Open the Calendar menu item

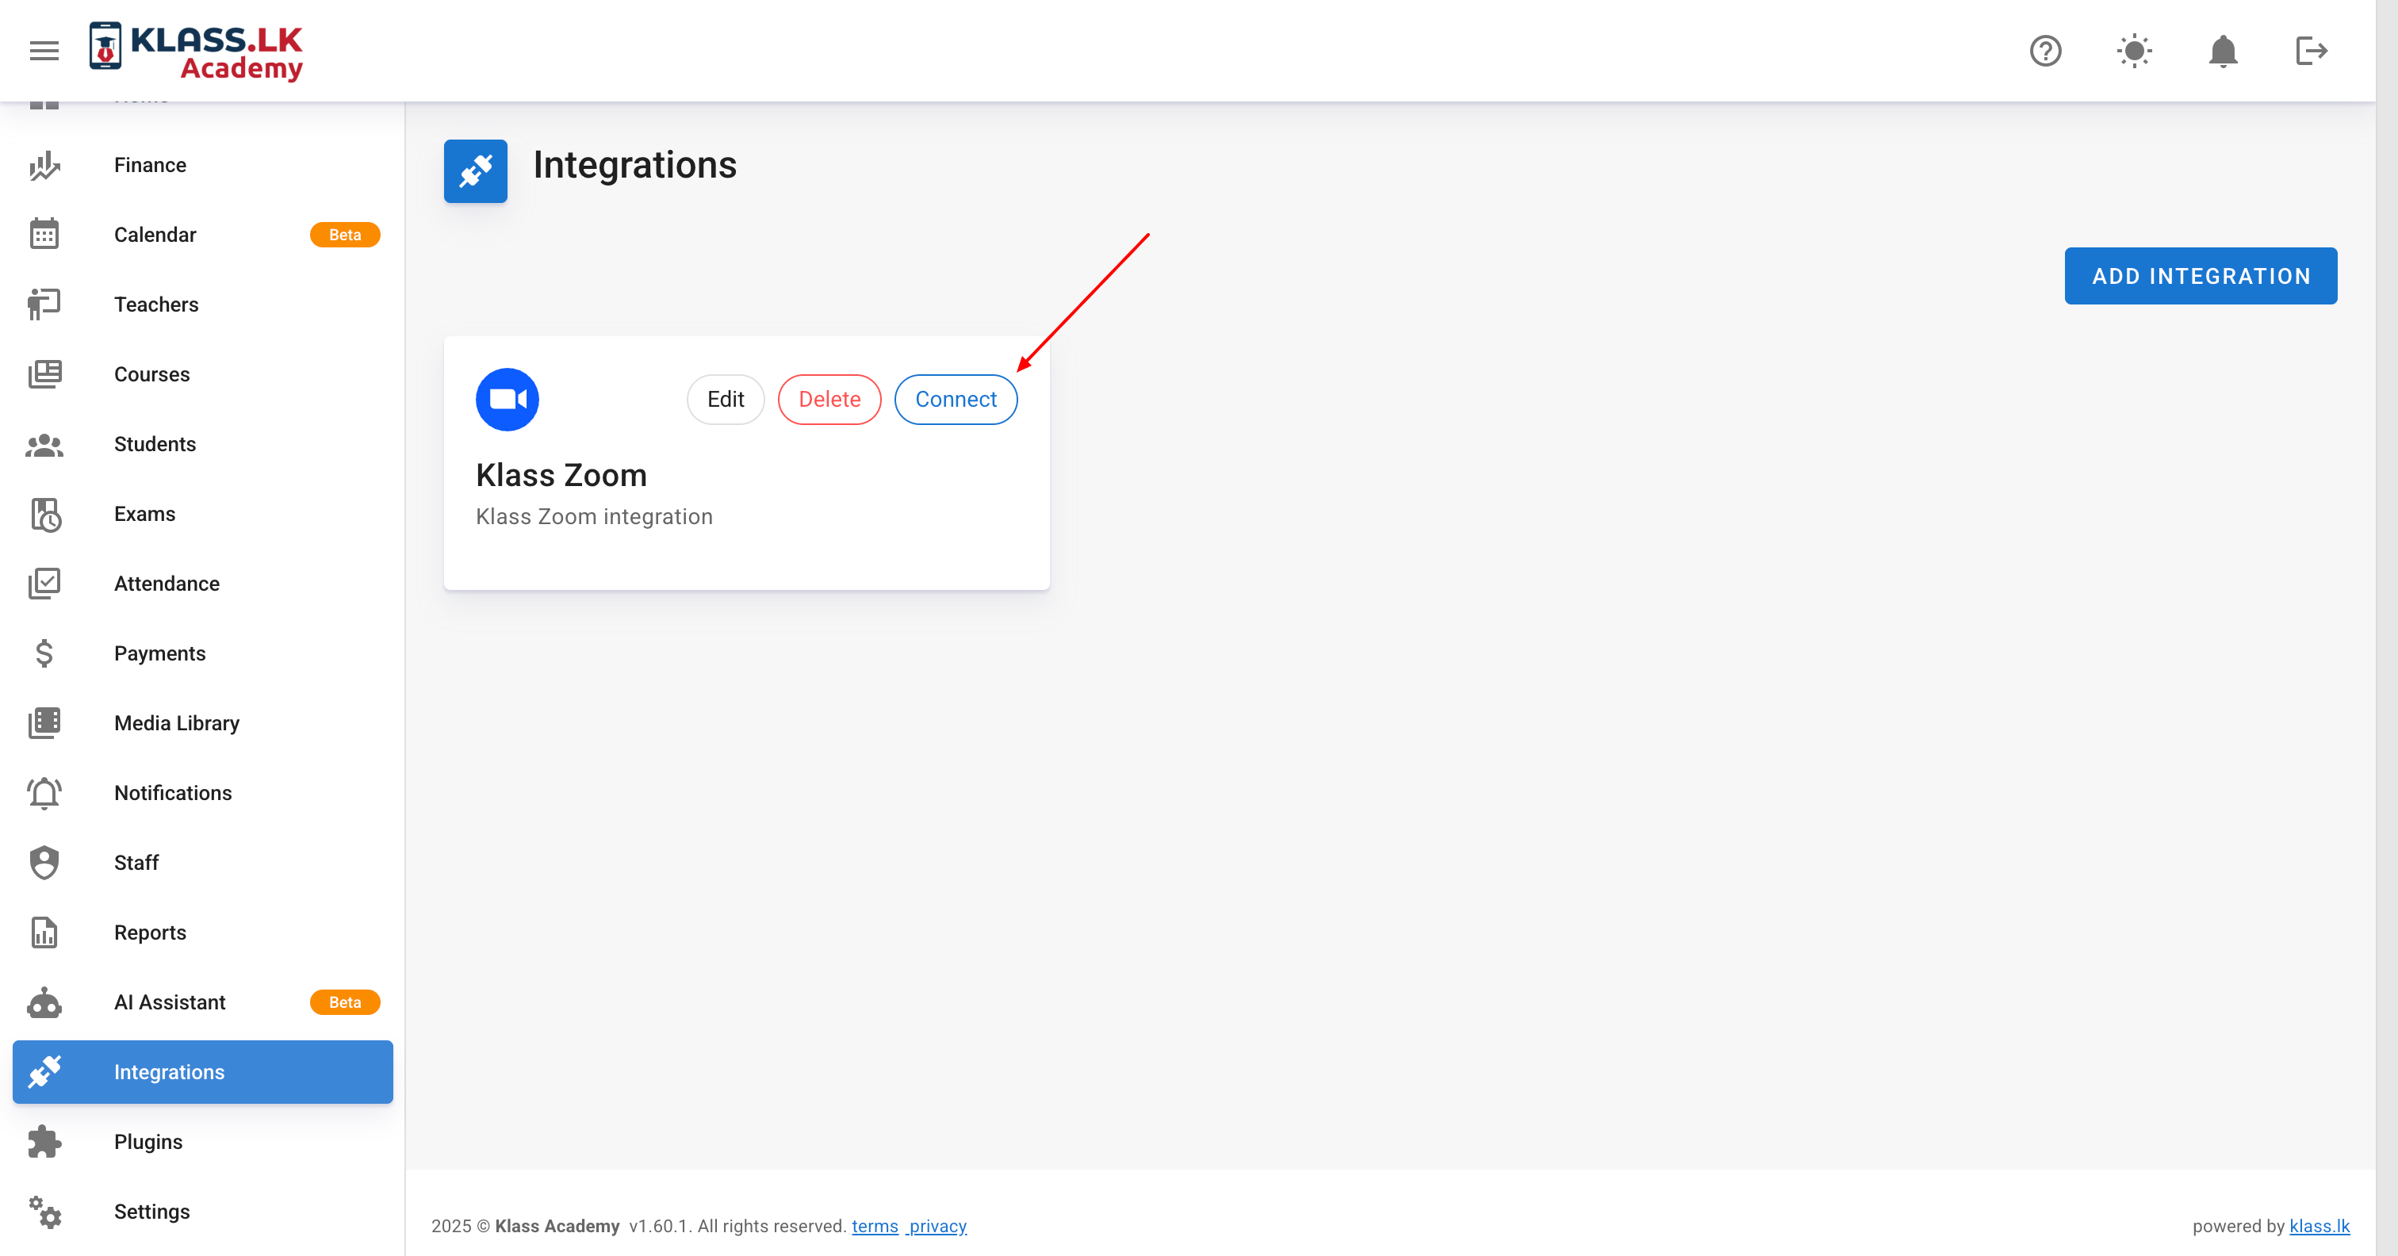point(155,235)
